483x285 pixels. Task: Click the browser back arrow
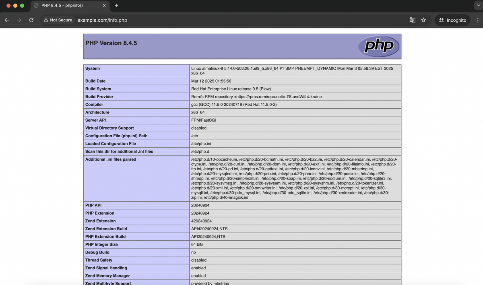[x=7, y=20]
